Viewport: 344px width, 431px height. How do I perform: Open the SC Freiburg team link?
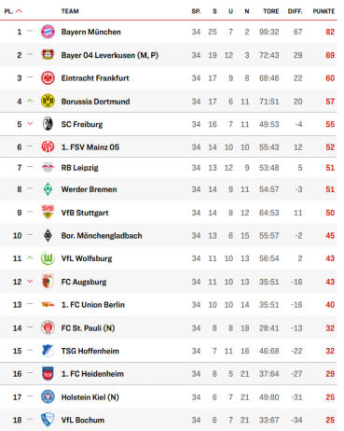click(82, 124)
